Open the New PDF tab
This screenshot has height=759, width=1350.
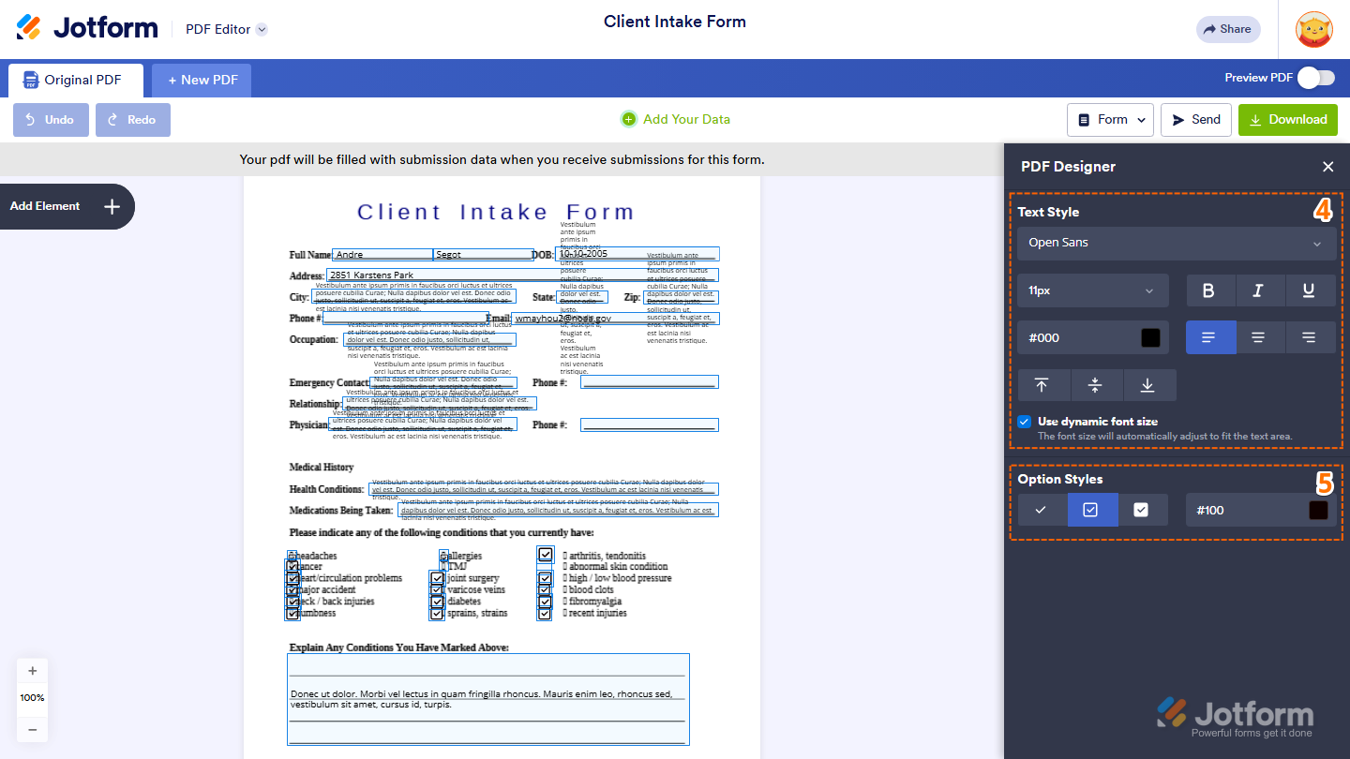(202, 80)
